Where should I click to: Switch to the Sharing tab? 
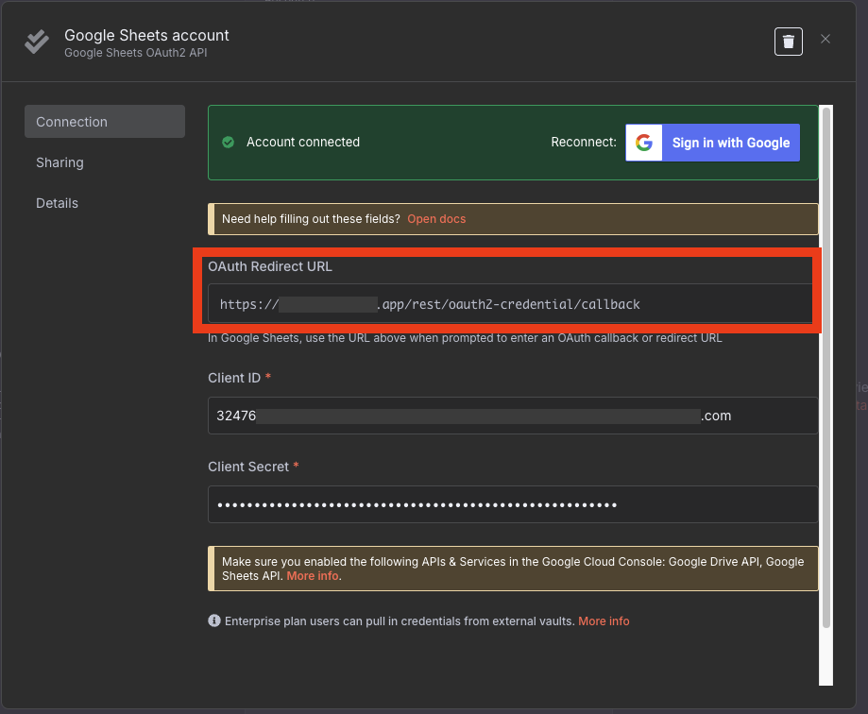(60, 162)
